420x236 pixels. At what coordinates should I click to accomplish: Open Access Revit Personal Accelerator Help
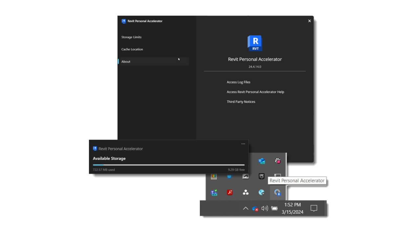tap(255, 92)
